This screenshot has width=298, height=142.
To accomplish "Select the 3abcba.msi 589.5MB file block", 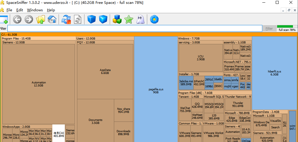I will 186,83.
